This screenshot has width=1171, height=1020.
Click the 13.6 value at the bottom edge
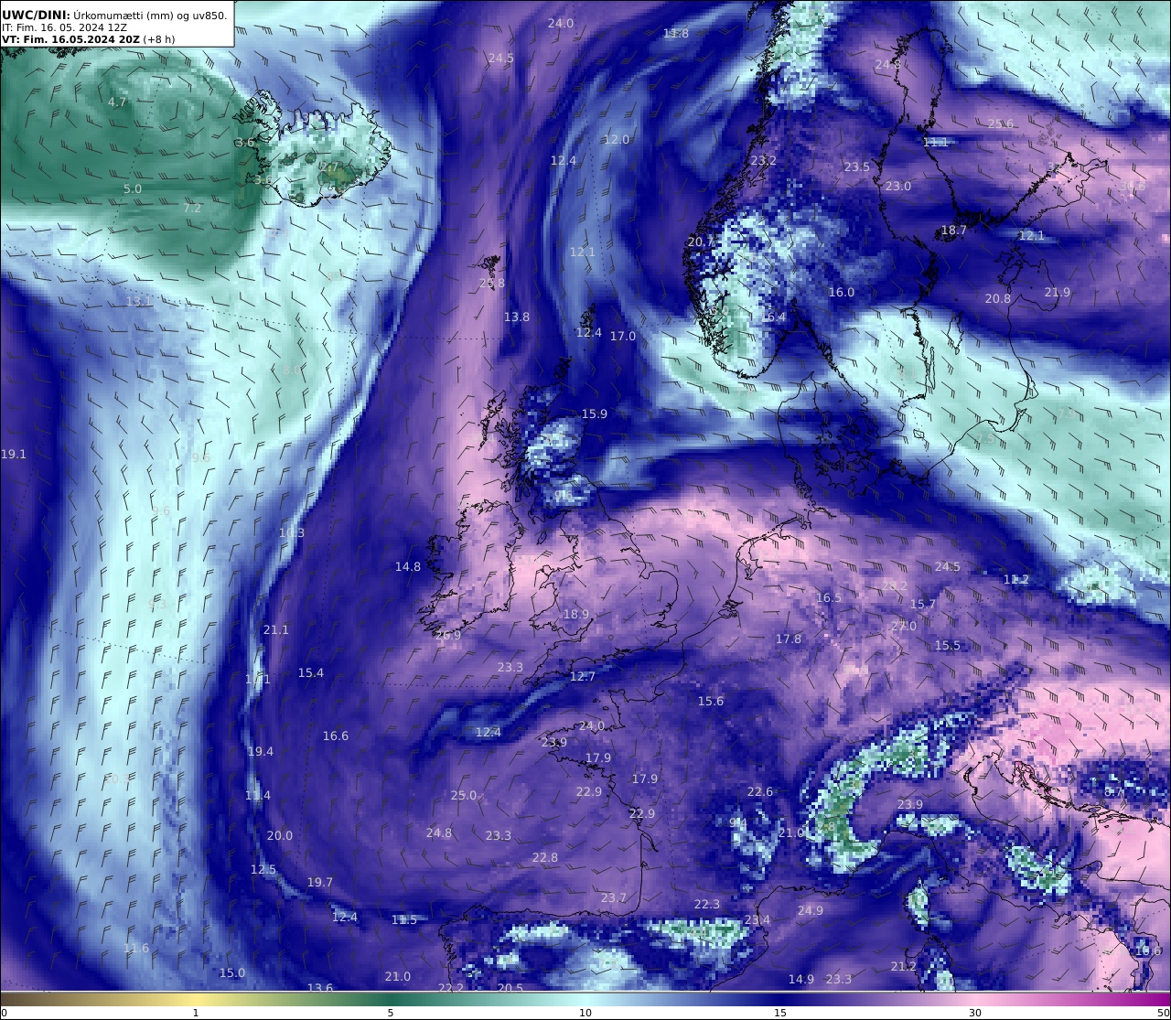[x=320, y=988]
